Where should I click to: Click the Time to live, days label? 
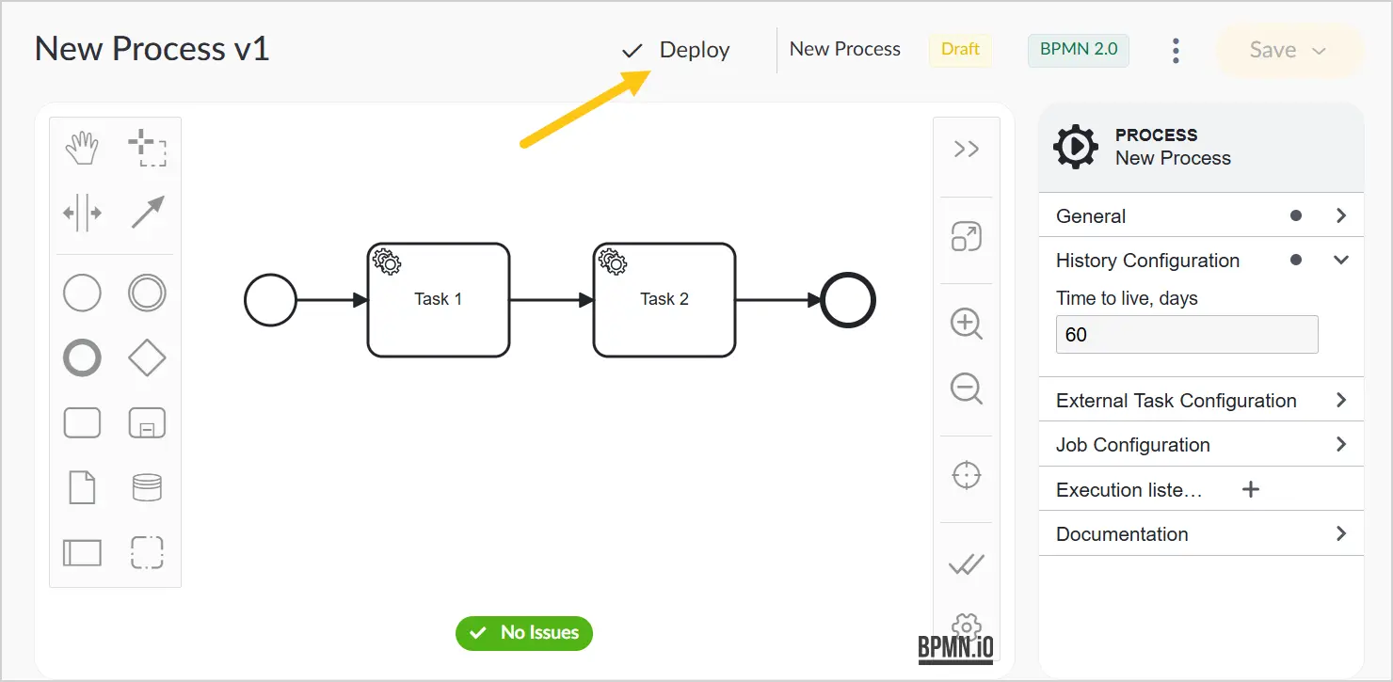coord(1127,299)
